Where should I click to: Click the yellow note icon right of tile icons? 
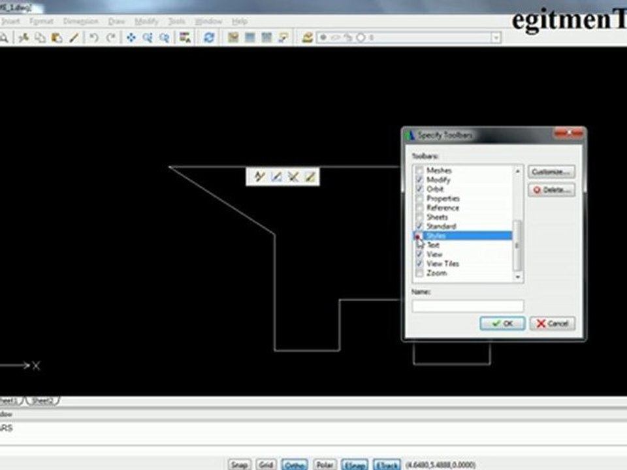283,38
